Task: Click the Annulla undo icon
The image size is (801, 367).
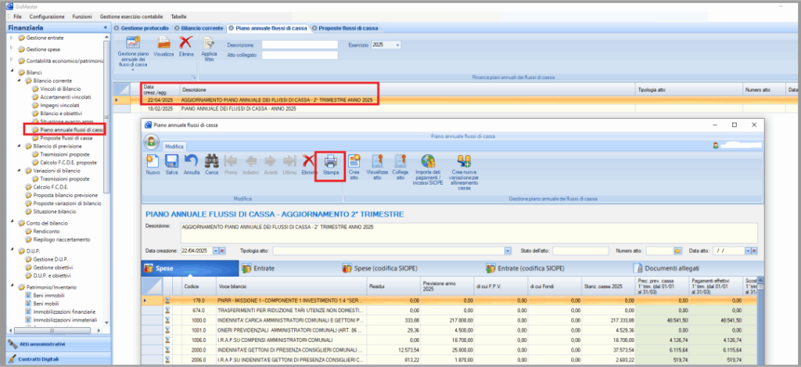Action: (192, 162)
